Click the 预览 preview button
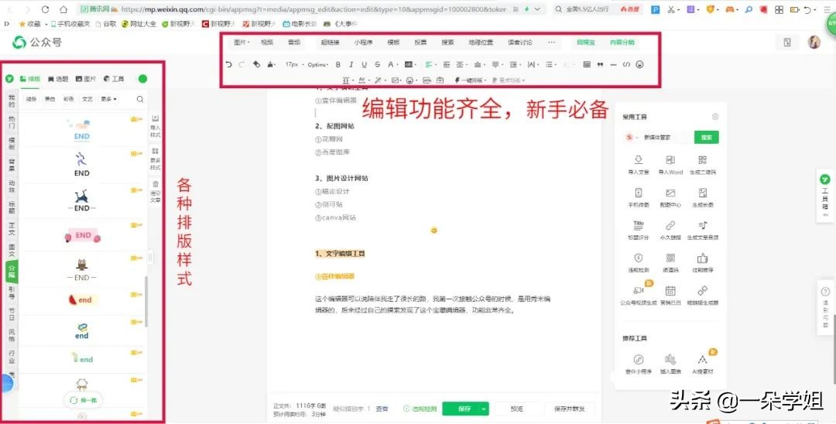836x424 pixels. pyautogui.click(x=516, y=409)
